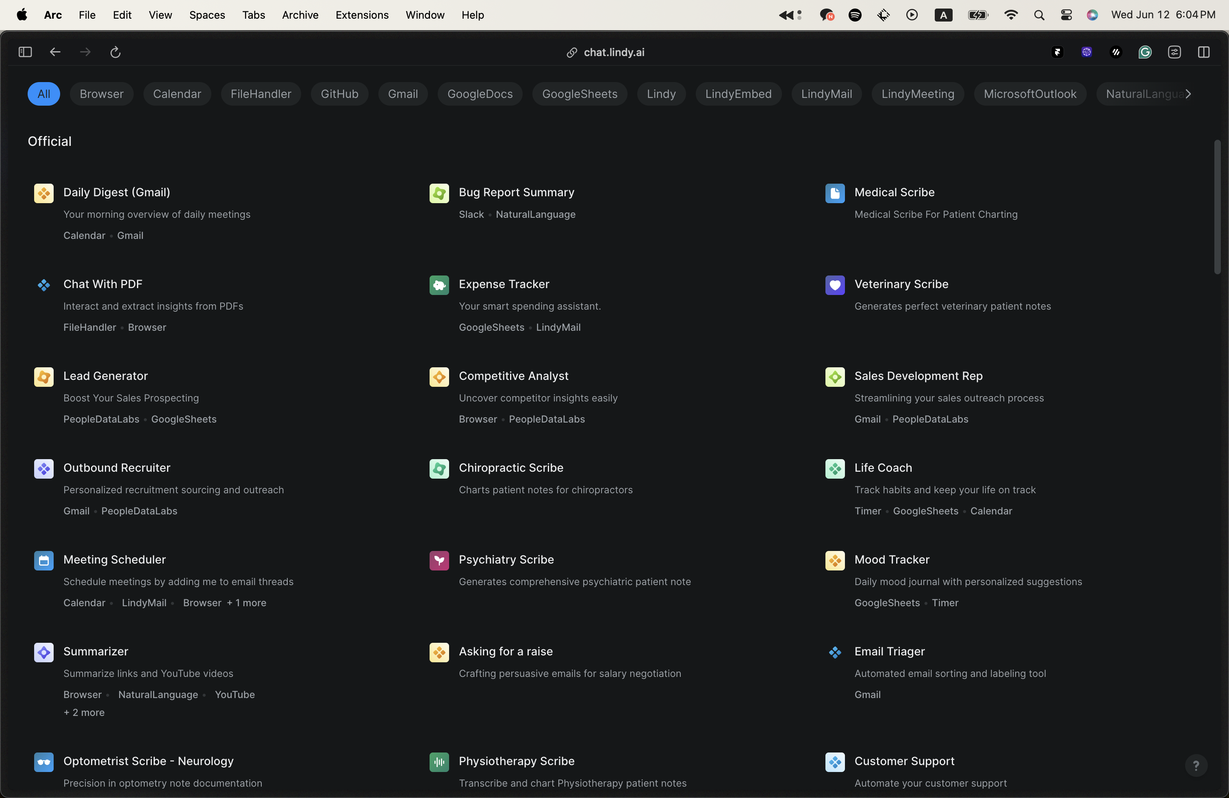Open the Extensions menu
The height and width of the screenshot is (798, 1229).
pos(362,15)
